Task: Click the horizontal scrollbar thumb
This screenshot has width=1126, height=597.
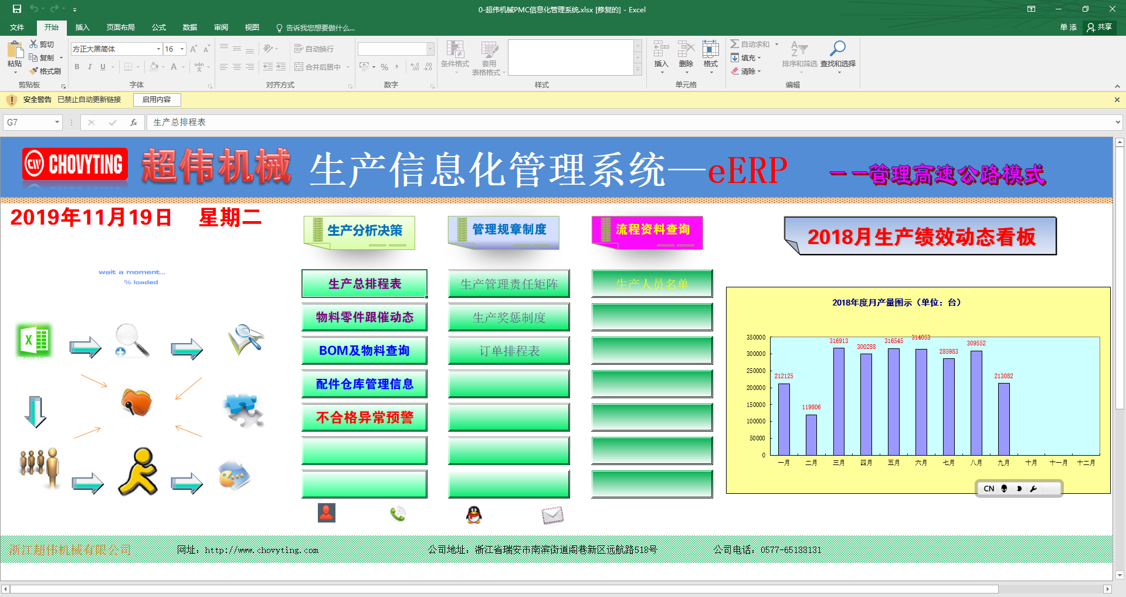Action: (504, 589)
